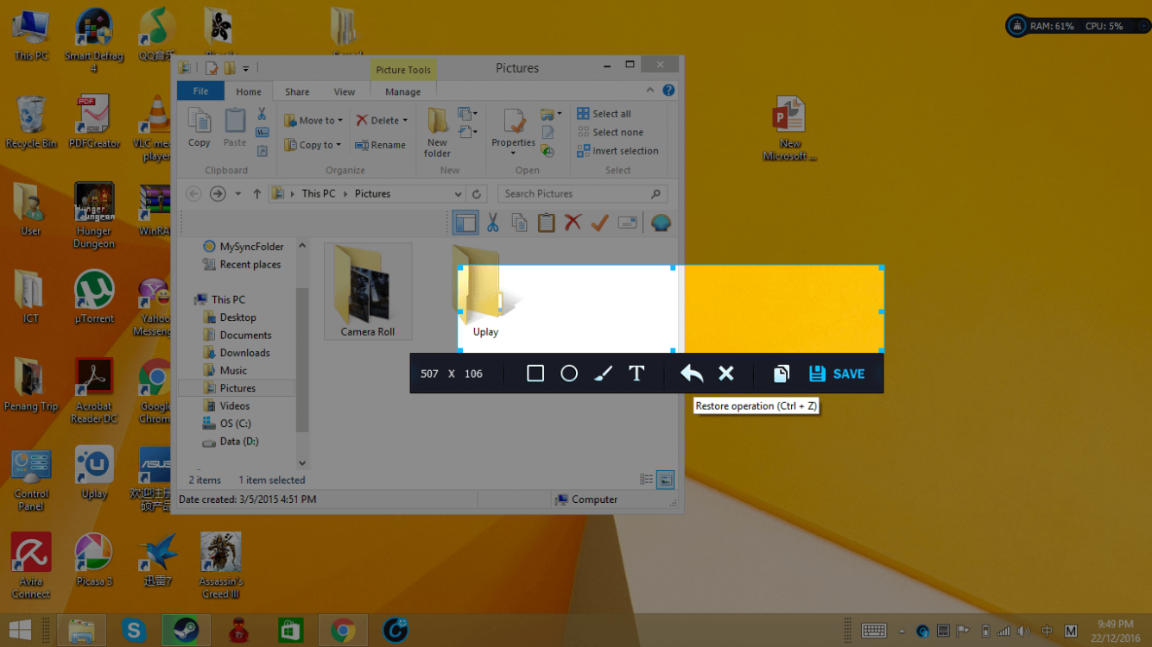
Task: Open the Properties dropdown arrow
Action: [514, 154]
